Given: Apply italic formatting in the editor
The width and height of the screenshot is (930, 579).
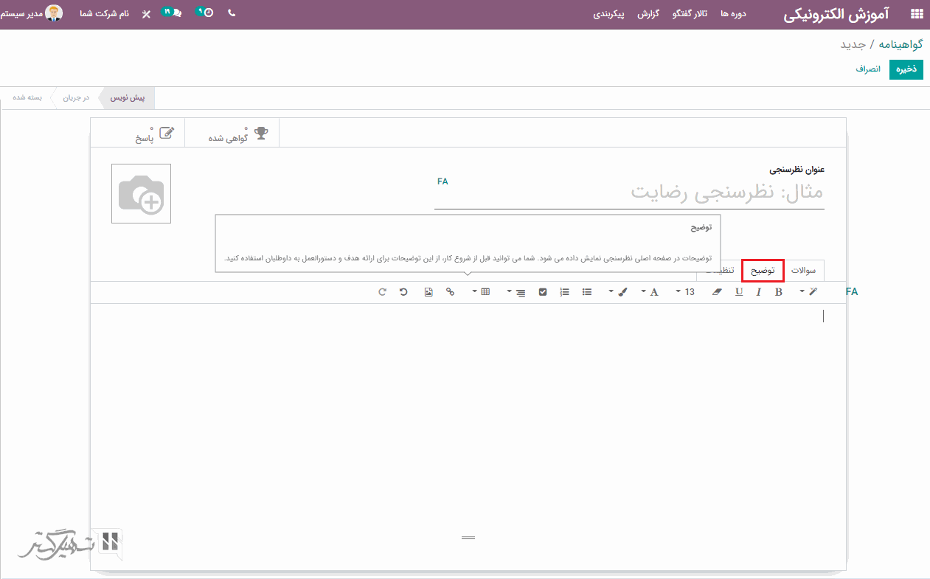Looking at the screenshot, I should 758,292.
